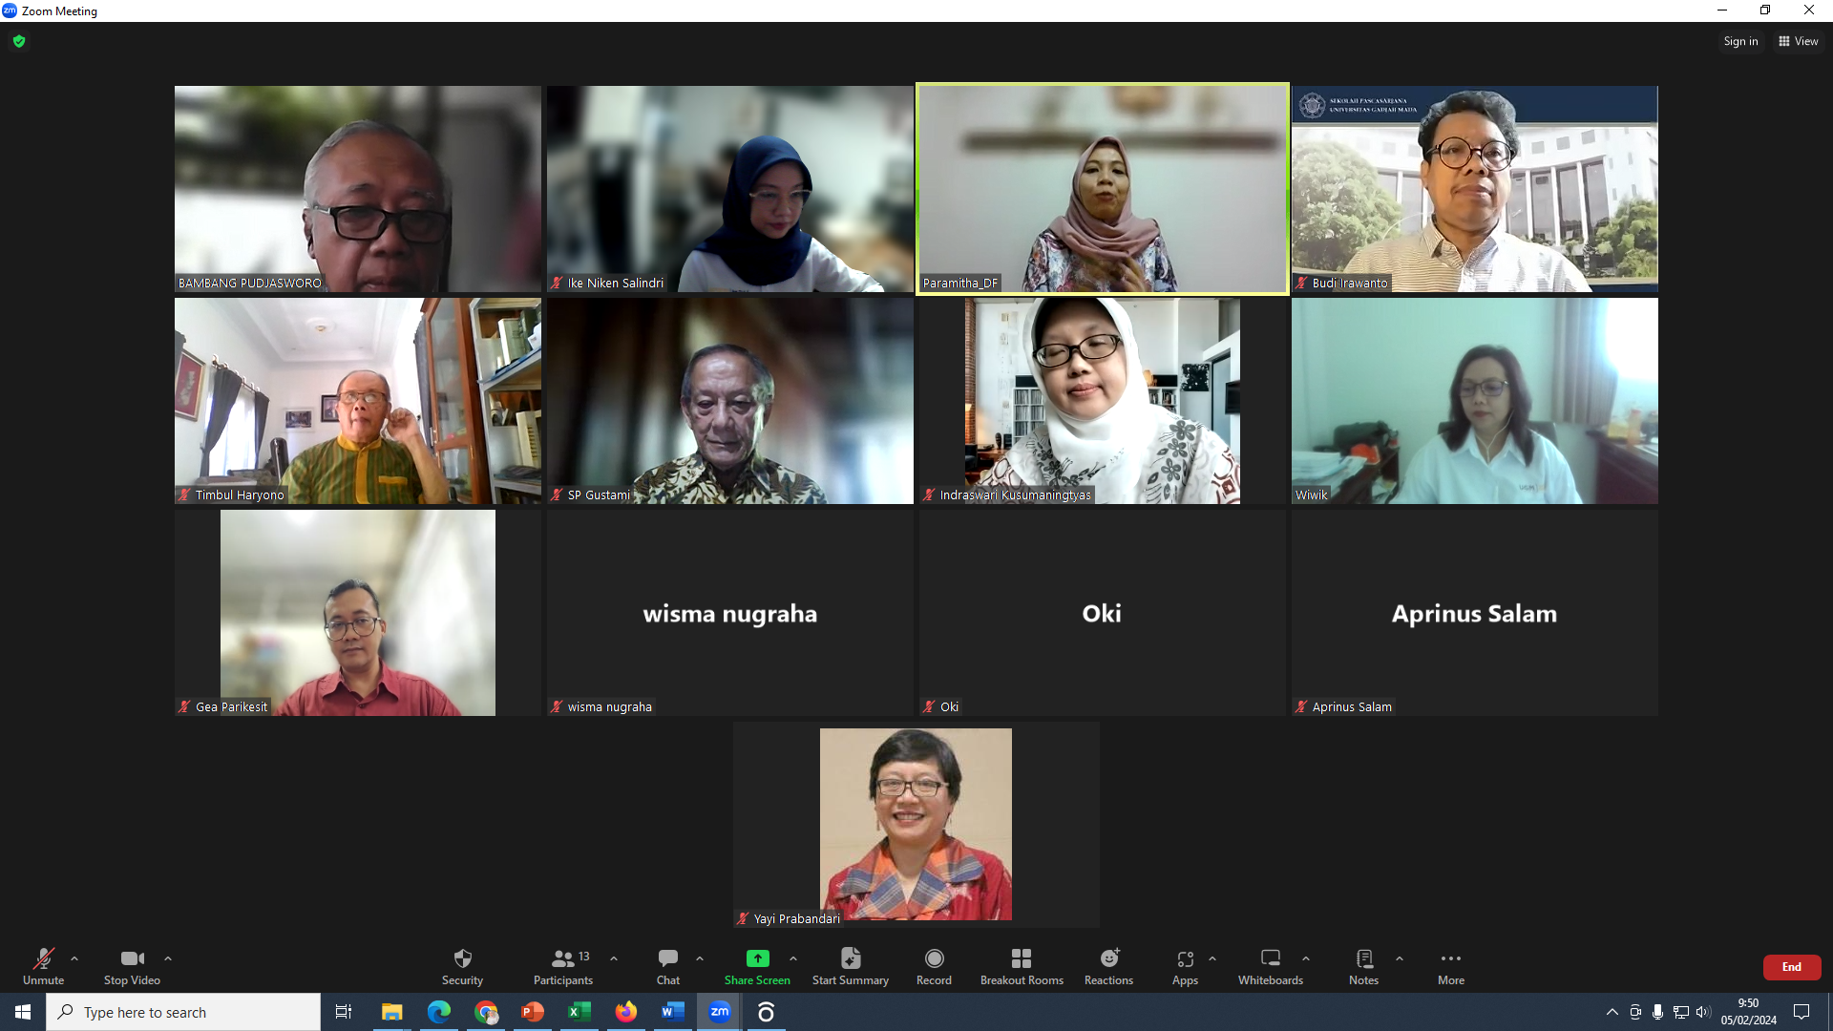Image resolution: width=1833 pixels, height=1031 pixels.
Task: Expand the audio options chevron next to Unmute
Action: 74,960
